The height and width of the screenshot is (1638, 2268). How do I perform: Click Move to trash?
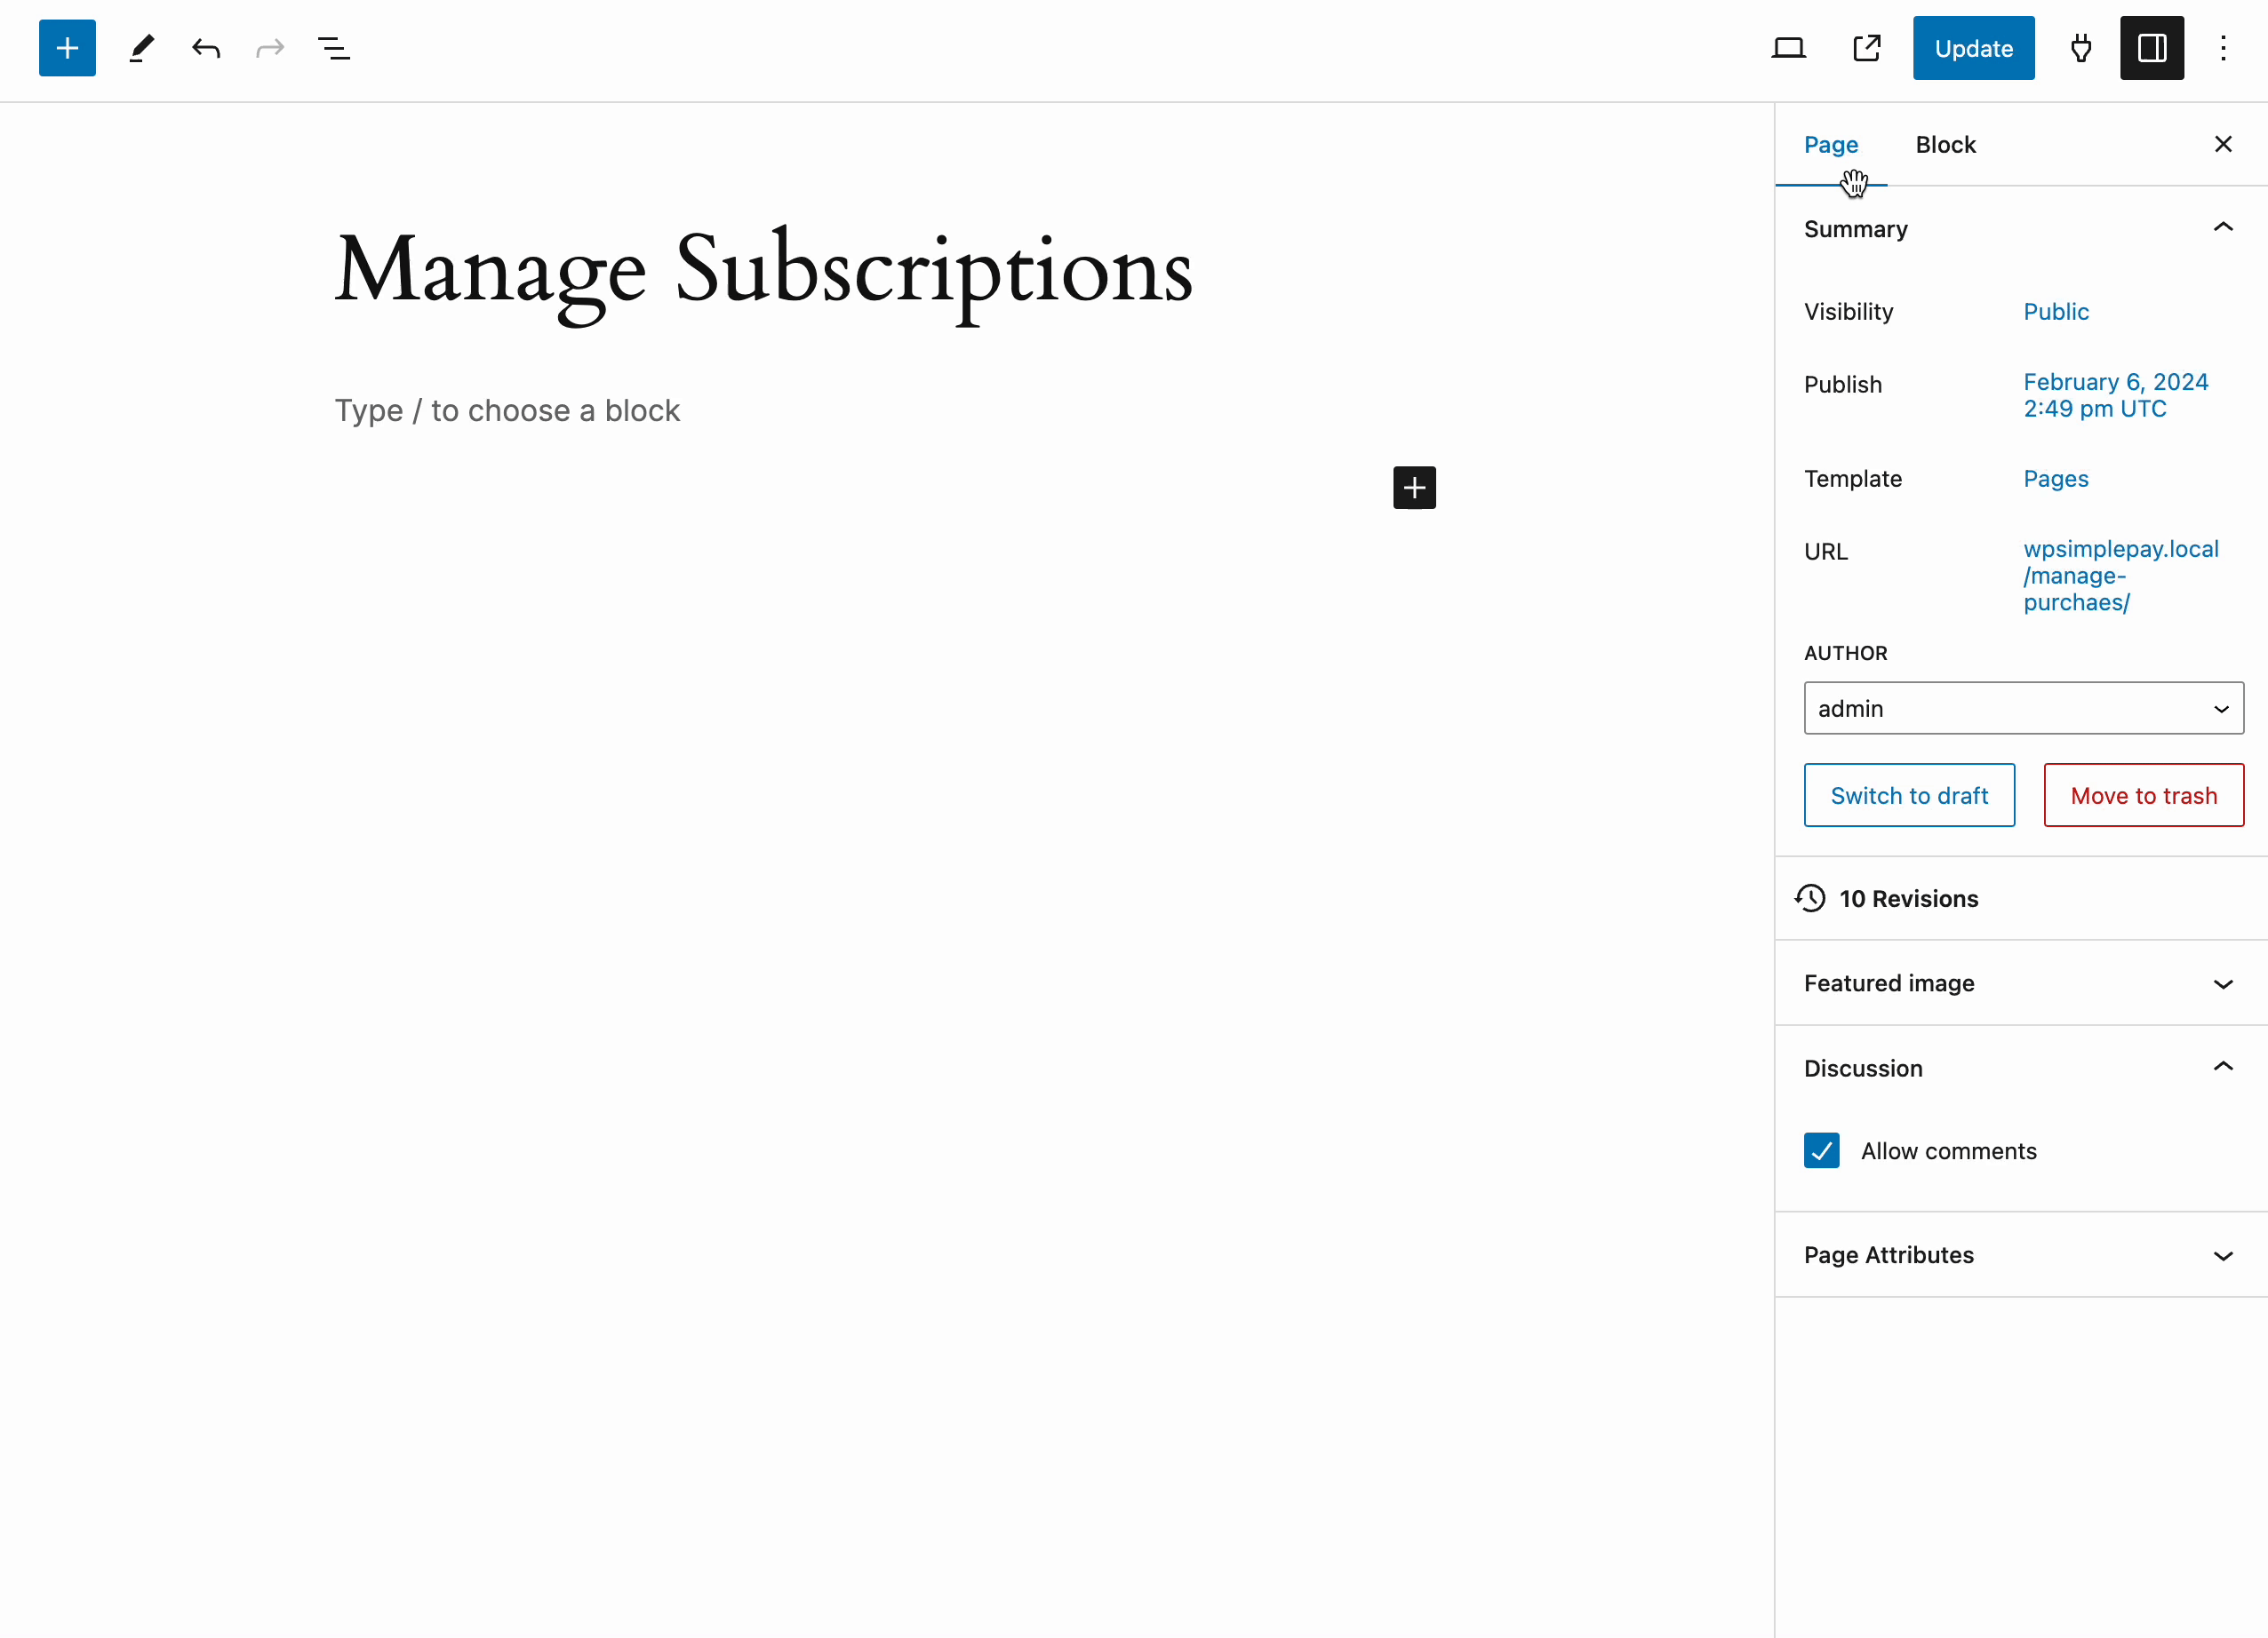[2142, 794]
